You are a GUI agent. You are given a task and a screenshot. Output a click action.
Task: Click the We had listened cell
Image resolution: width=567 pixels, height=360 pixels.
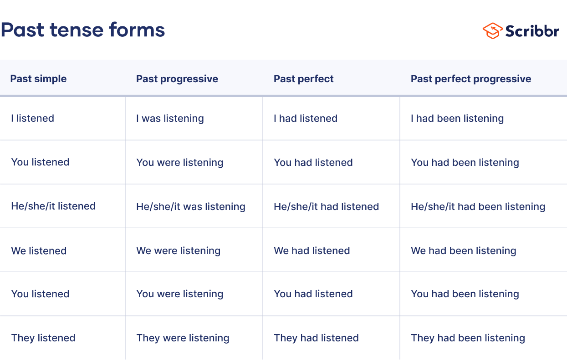312,250
